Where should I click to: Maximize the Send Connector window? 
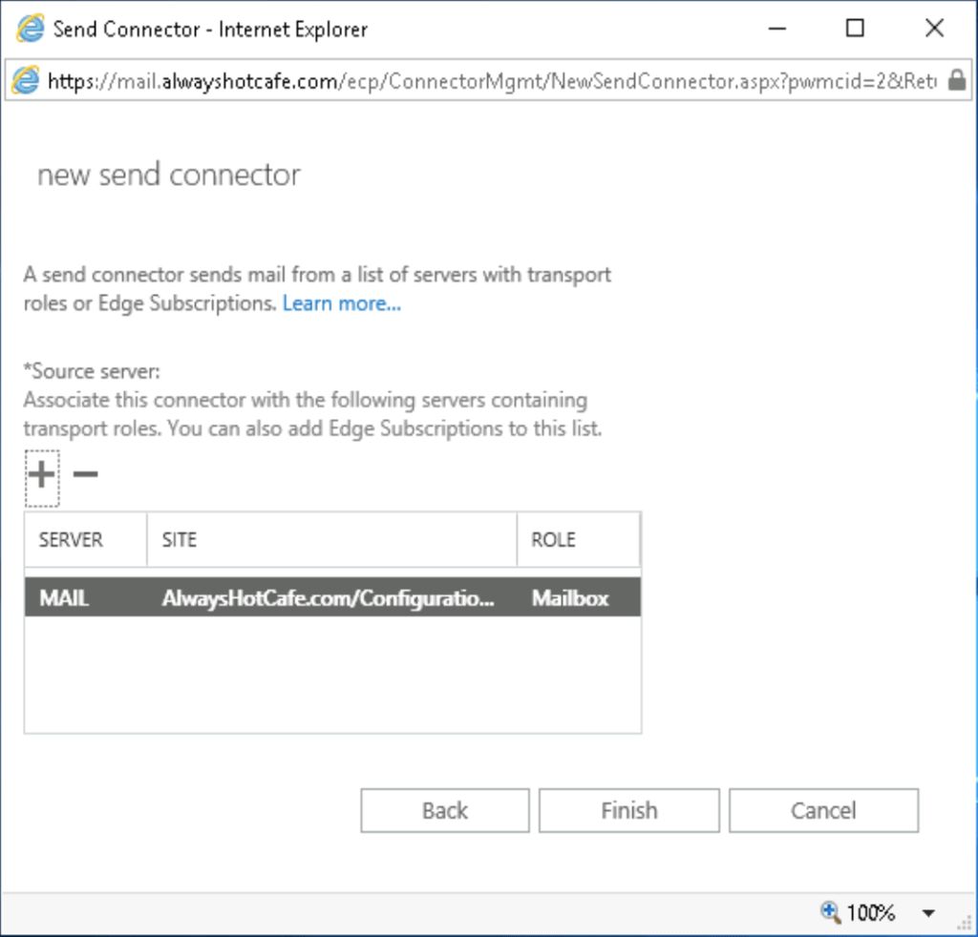click(855, 28)
